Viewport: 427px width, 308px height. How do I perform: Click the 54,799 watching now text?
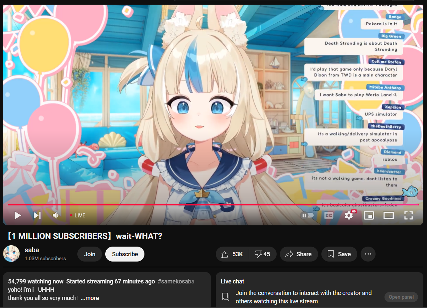click(36, 281)
